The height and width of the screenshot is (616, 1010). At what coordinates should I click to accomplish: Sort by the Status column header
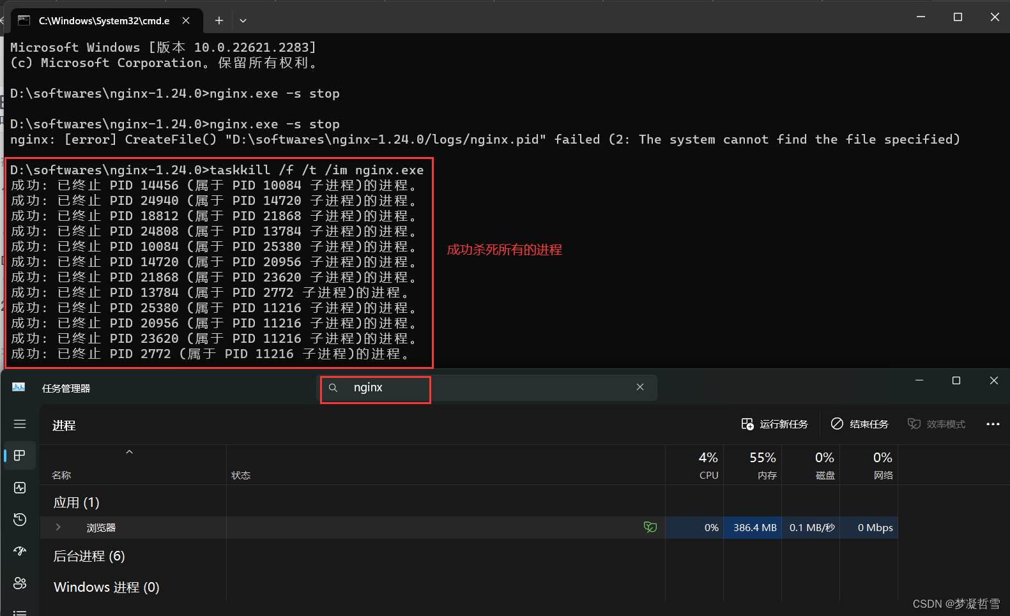coord(446,465)
